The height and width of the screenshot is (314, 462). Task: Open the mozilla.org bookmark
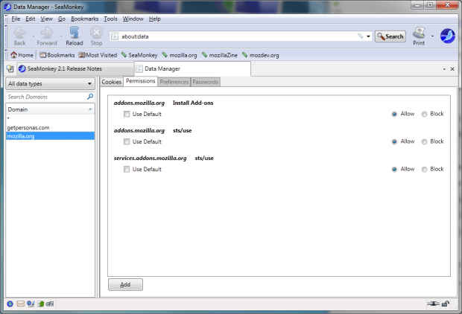click(179, 55)
